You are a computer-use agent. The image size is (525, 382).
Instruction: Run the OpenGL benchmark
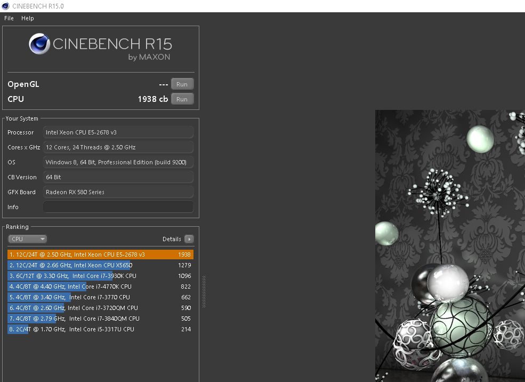click(182, 84)
